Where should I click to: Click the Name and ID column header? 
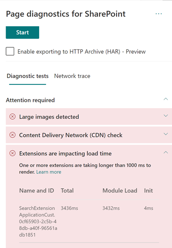tap(37, 191)
